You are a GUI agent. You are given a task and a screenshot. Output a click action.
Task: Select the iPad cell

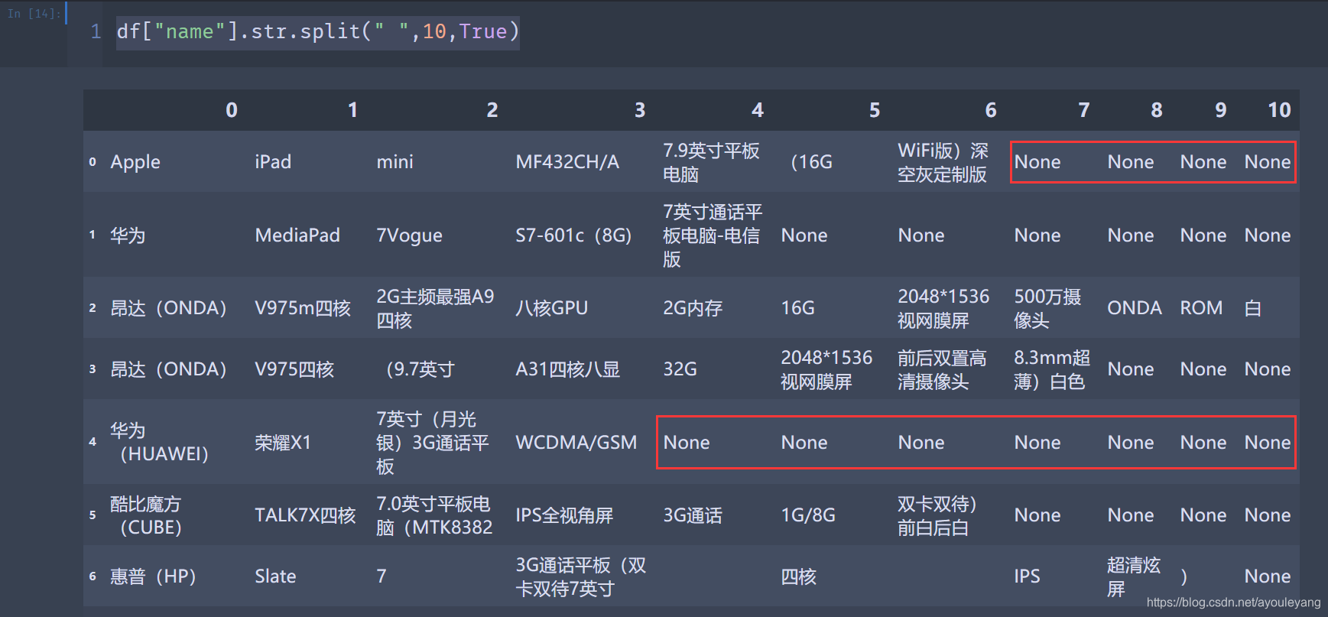point(273,162)
